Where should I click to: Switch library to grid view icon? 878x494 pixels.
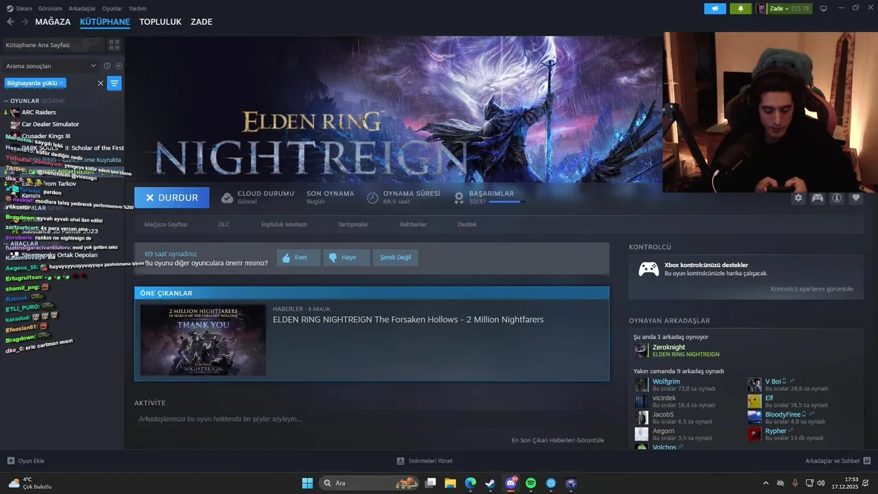(114, 45)
